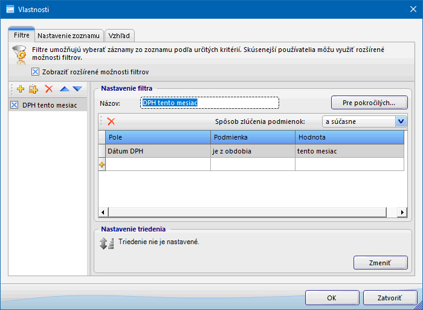The width and height of the screenshot is (423, 310).
Task: Confirm the dialog with OK
Action: 332,298
